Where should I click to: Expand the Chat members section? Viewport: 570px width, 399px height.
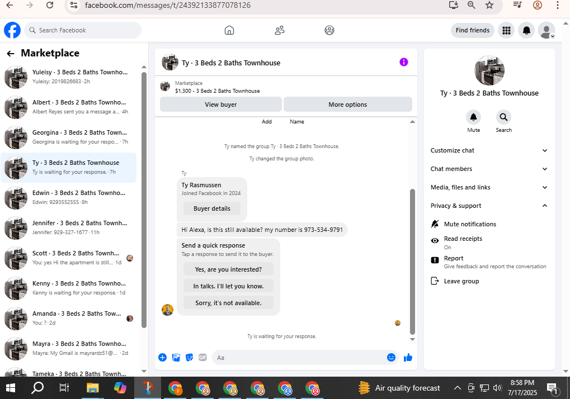[x=489, y=169]
